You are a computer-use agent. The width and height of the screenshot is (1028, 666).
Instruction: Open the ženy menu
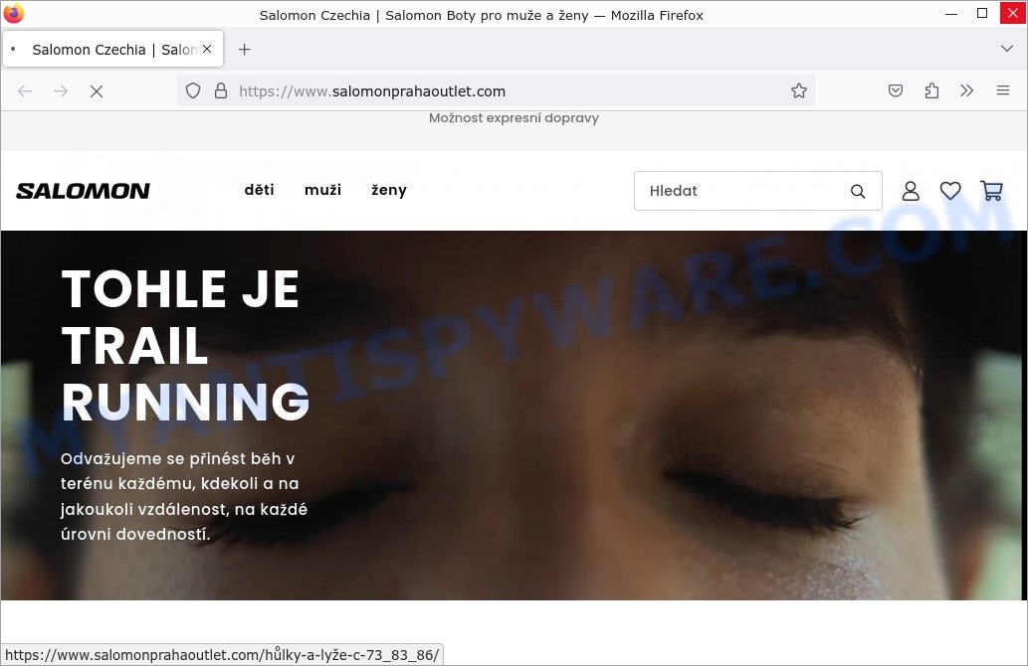(x=389, y=190)
